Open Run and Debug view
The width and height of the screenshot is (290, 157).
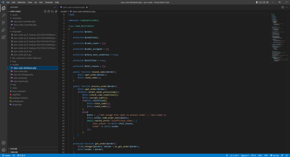click(x=3, y=30)
